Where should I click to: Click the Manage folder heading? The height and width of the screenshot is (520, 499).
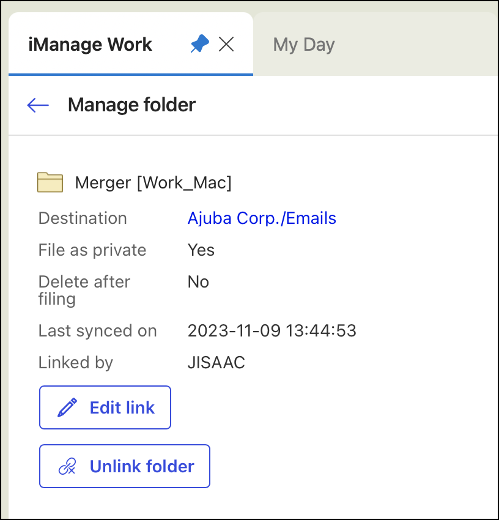(131, 105)
